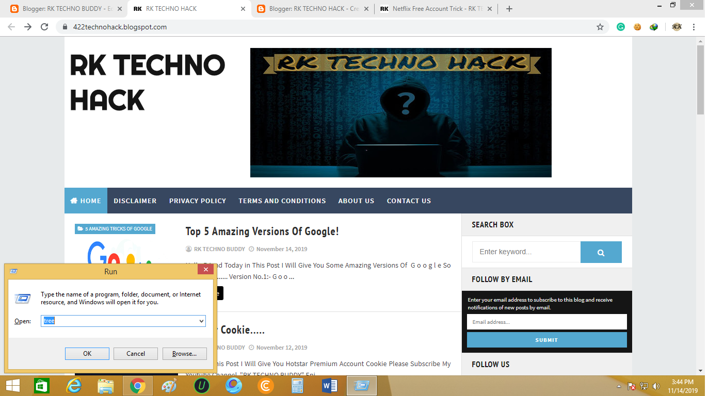Screen dimensions: 708x396
Task: Click the Chrome taskbar icon
Action: (x=138, y=386)
